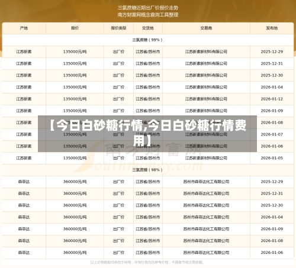Click 2026-01-09 in the 森菲达 row

(x=272, y=229)
